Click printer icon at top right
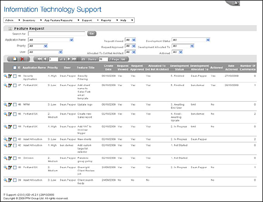Screen dimensions: 263x202 coord(236,3)
